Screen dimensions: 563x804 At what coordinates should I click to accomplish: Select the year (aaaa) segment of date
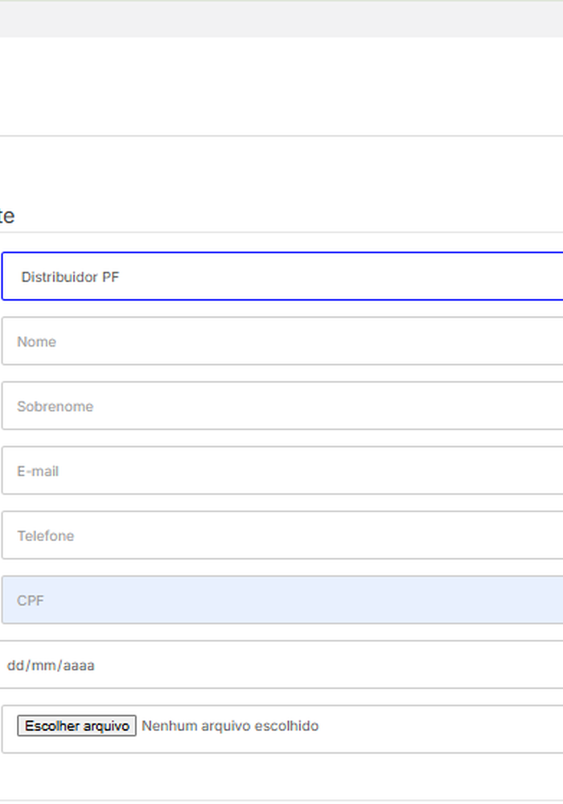[78, 666]
